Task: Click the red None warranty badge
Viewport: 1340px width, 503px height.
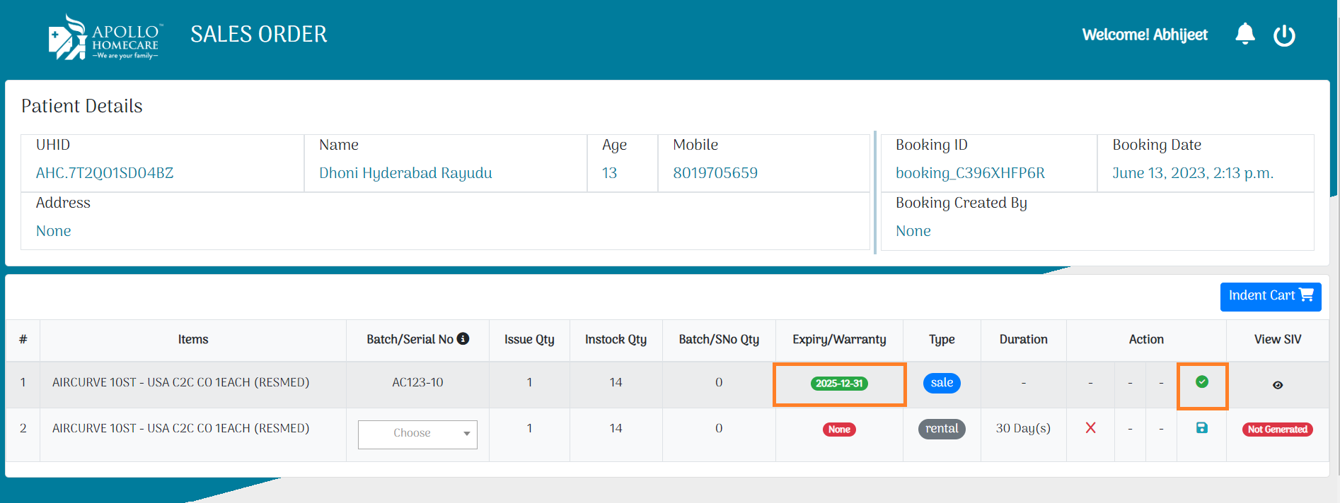Action: click(839, 430)
